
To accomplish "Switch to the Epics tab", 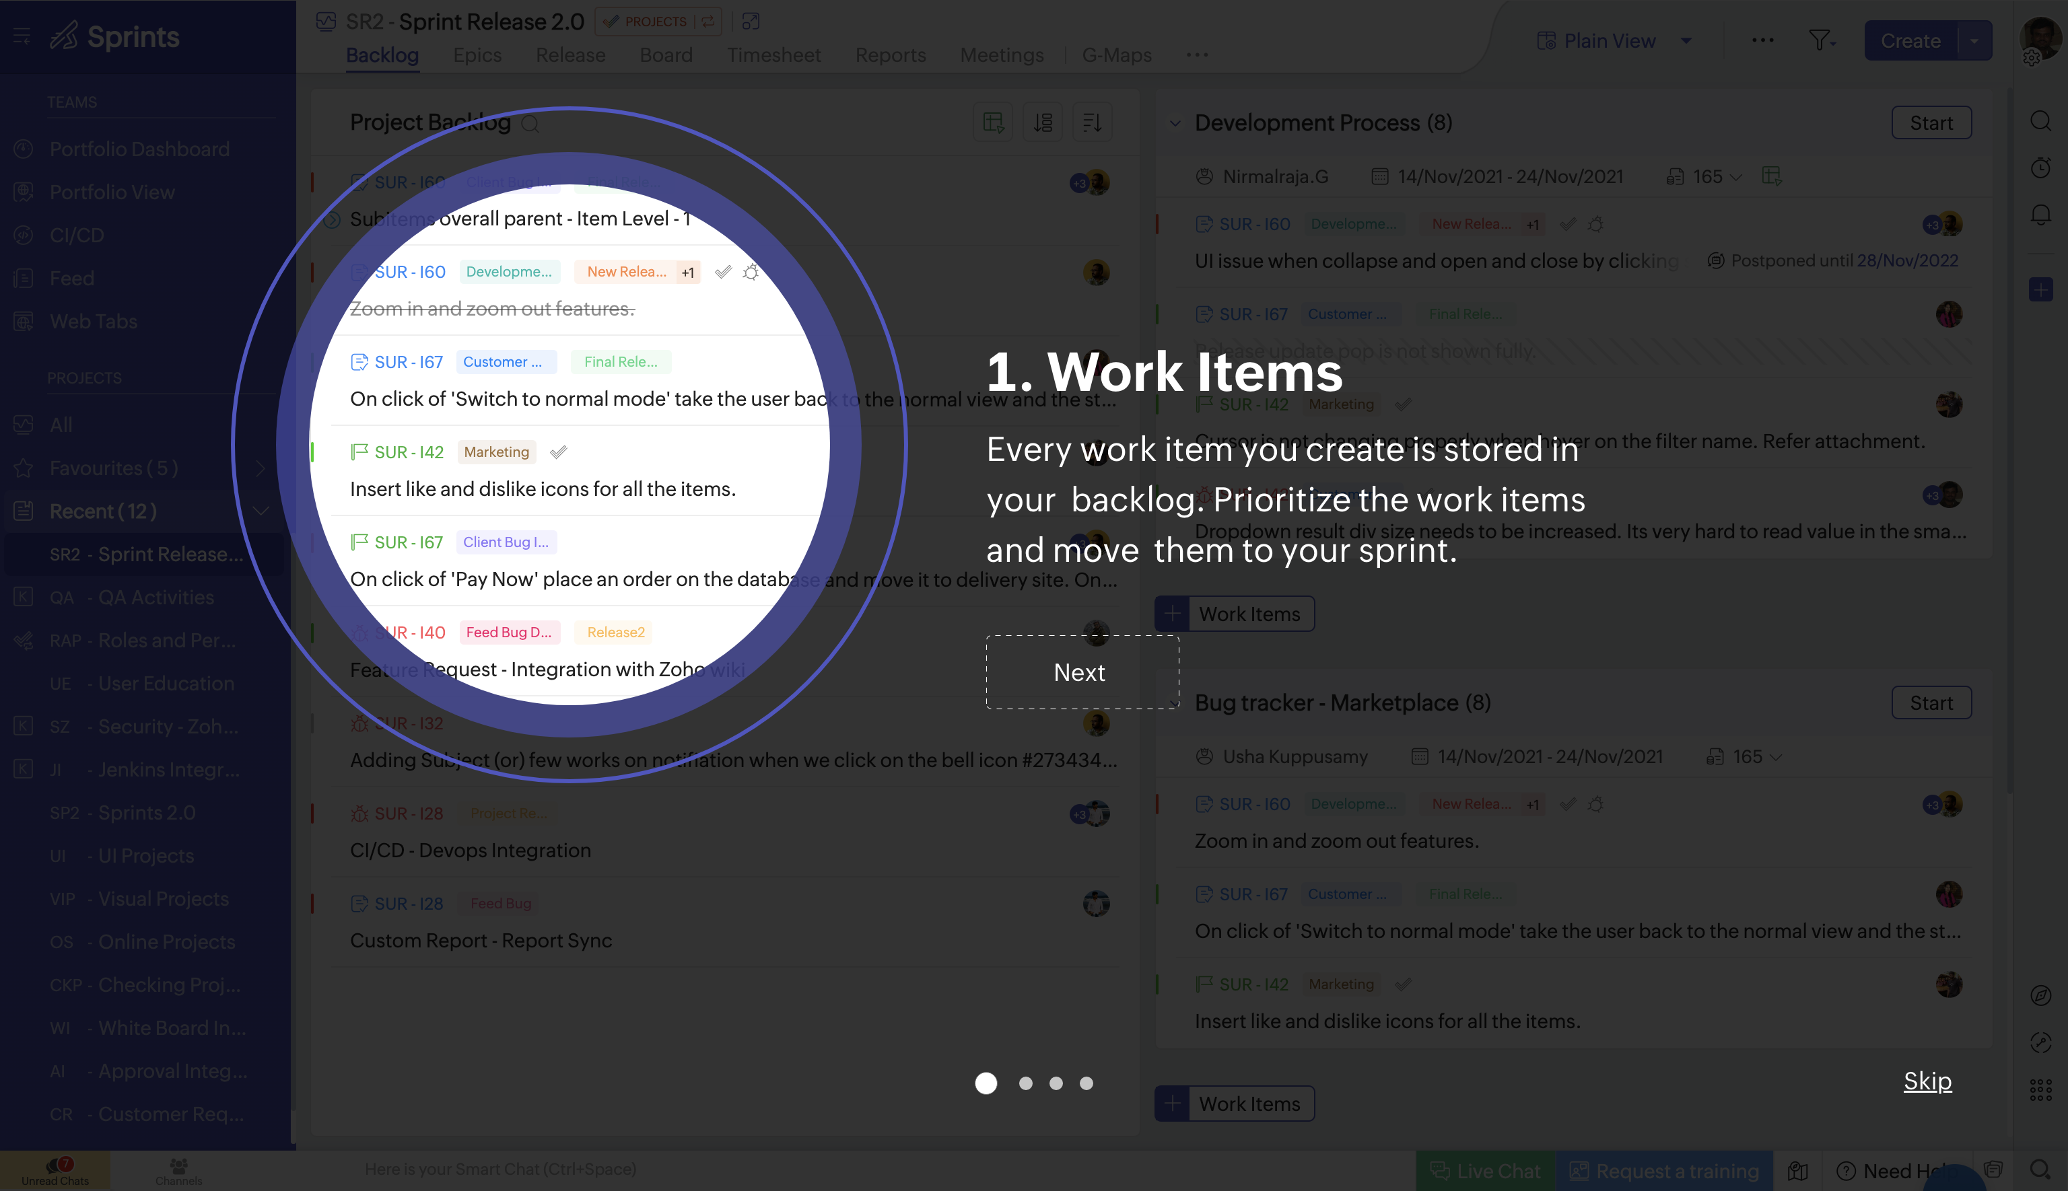I will (477, 55).
